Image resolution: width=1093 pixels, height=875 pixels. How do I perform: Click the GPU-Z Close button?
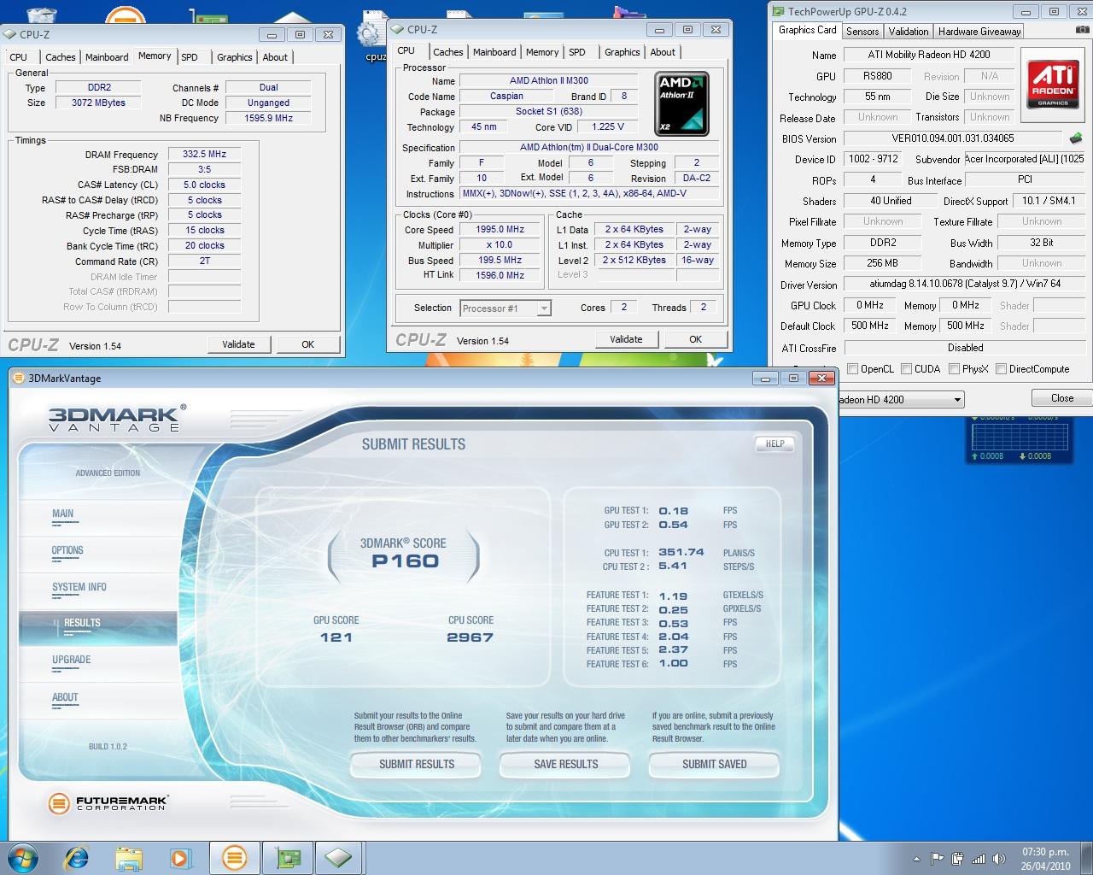(1061, 398)
